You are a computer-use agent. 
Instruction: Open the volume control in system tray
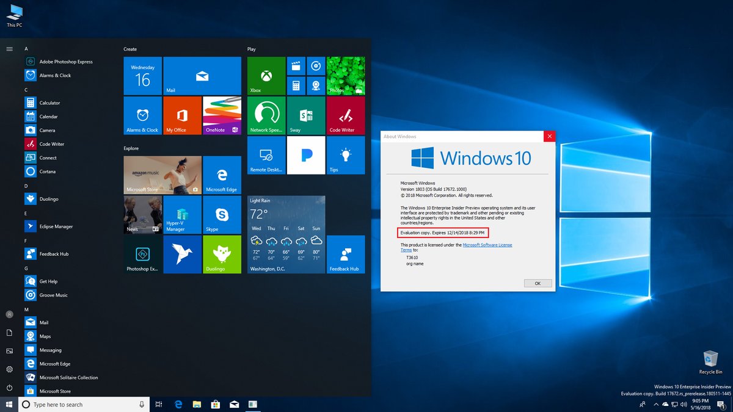684,405
